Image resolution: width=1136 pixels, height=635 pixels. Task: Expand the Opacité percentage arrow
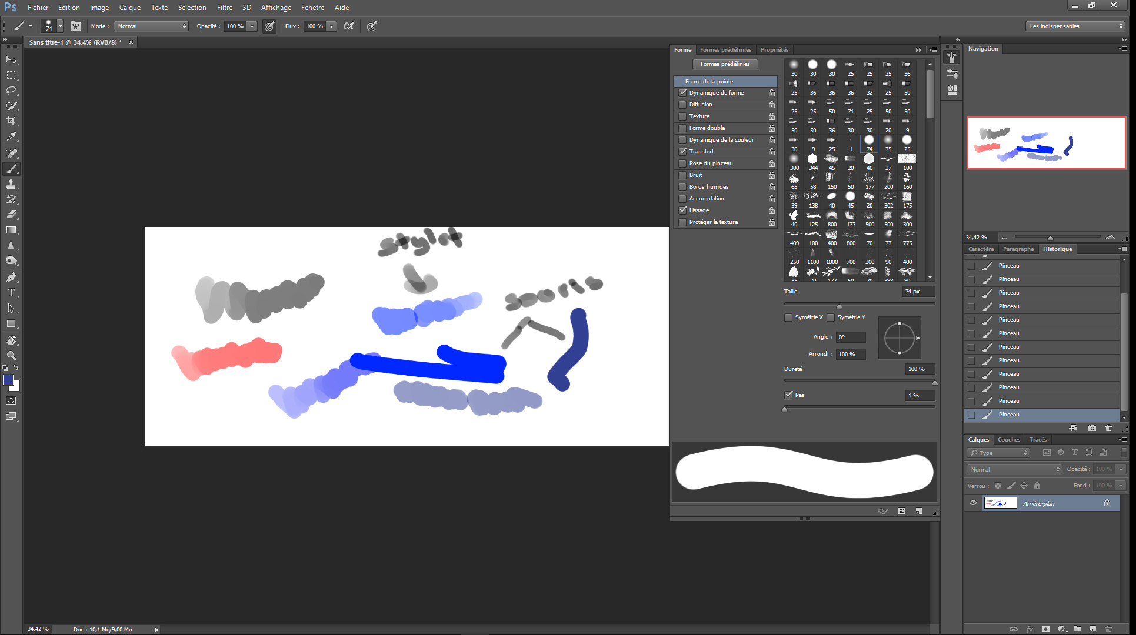click(x=252, y=26)
